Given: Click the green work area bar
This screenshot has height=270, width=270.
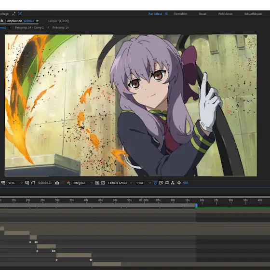Looking at the screenshot, I should coord(232,208).
